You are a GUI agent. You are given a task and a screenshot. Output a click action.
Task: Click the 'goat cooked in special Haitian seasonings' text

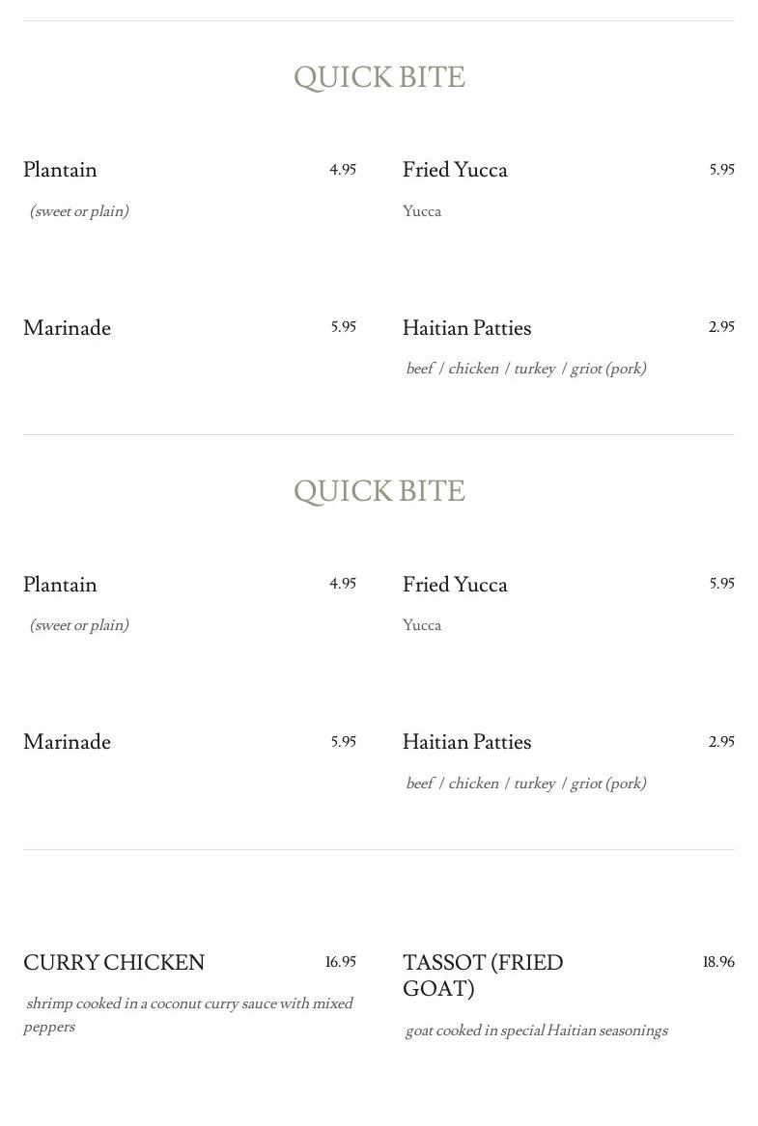[x=537, y=1030]
